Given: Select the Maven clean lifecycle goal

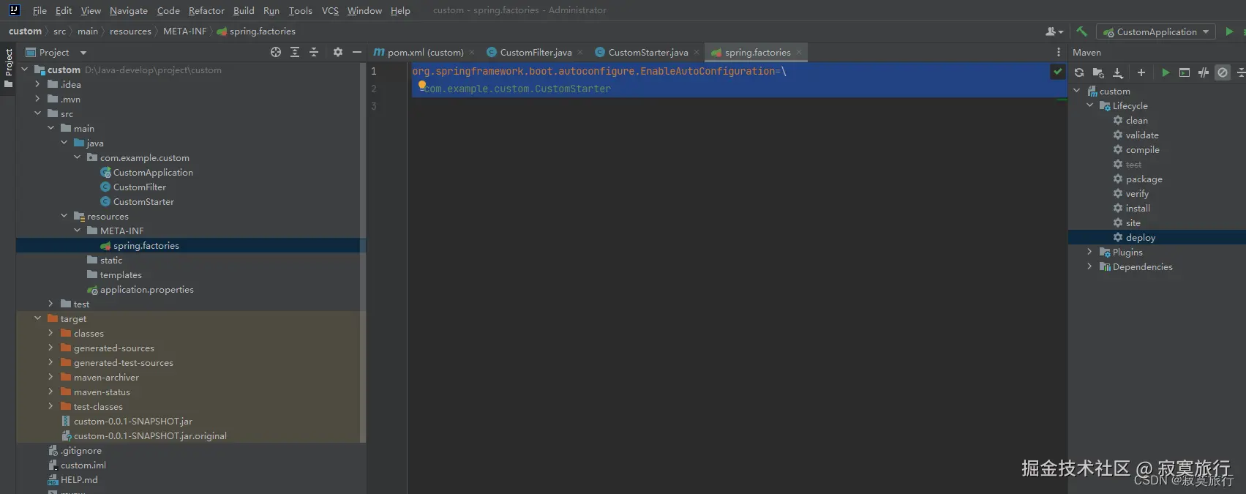Looking at the screenshot, I should [1136, 120].
